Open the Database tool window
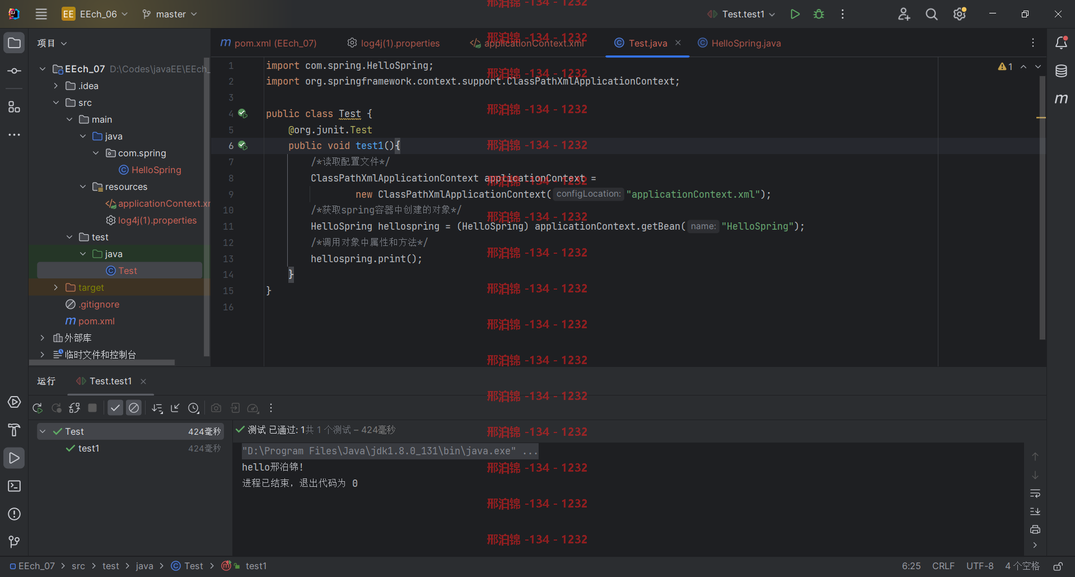Viewport: 1075px width, 577px height. click(x=1061, y=71)
